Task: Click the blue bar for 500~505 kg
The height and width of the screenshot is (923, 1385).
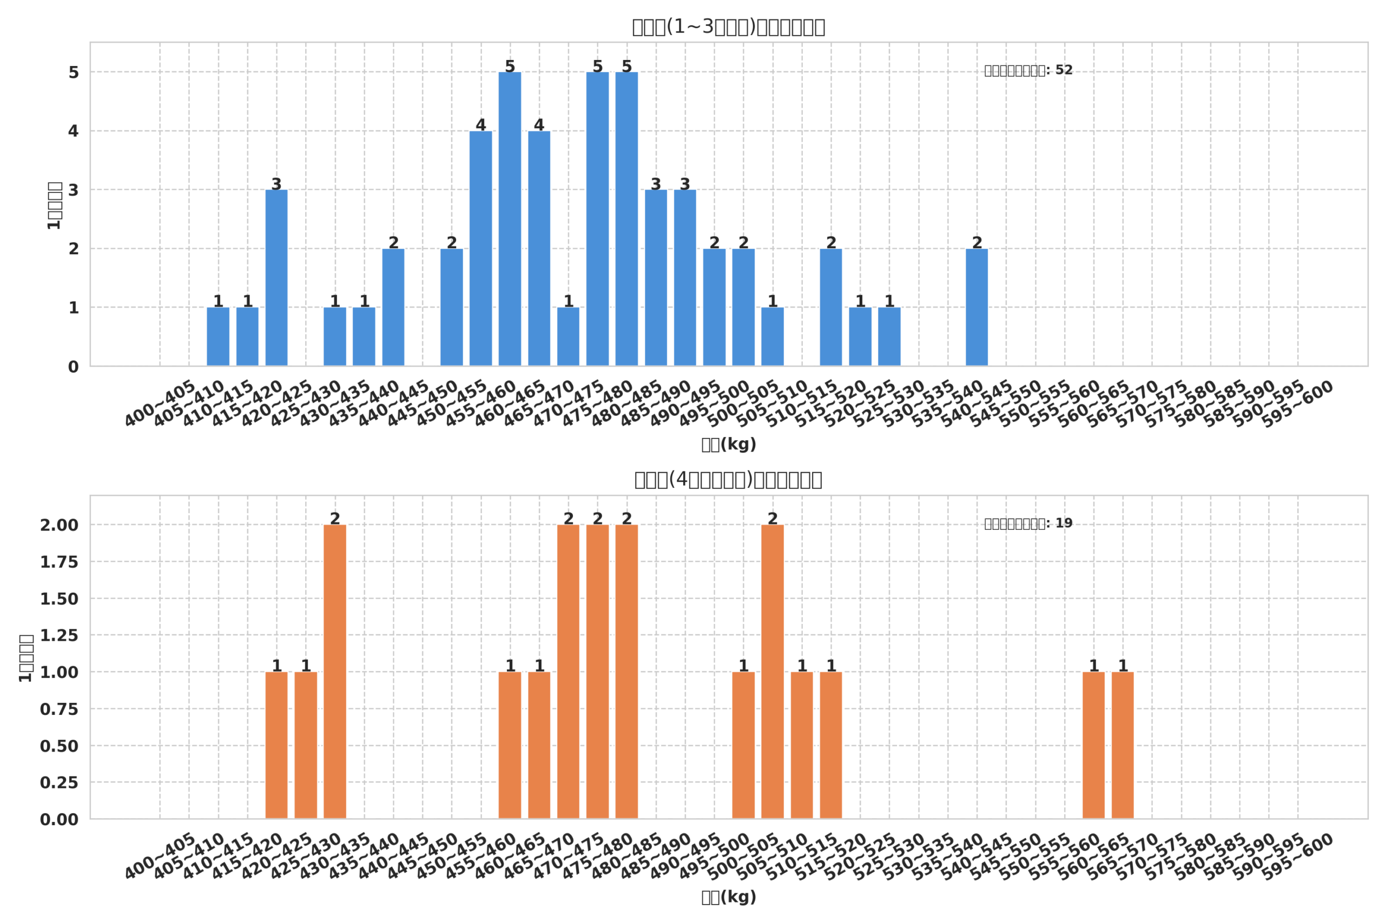Action: (743, 307)
